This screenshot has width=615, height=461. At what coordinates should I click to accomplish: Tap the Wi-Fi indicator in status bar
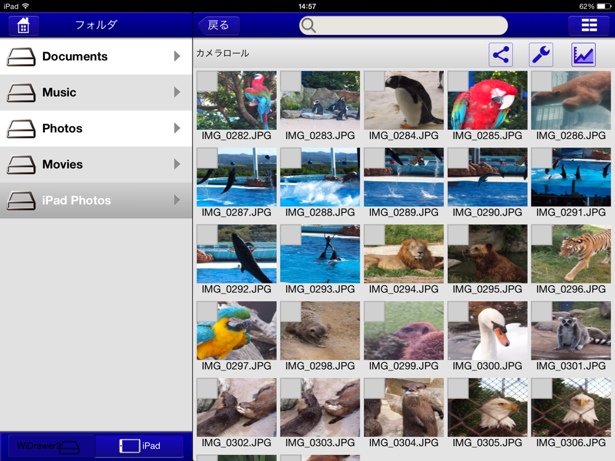pos(26,6)
